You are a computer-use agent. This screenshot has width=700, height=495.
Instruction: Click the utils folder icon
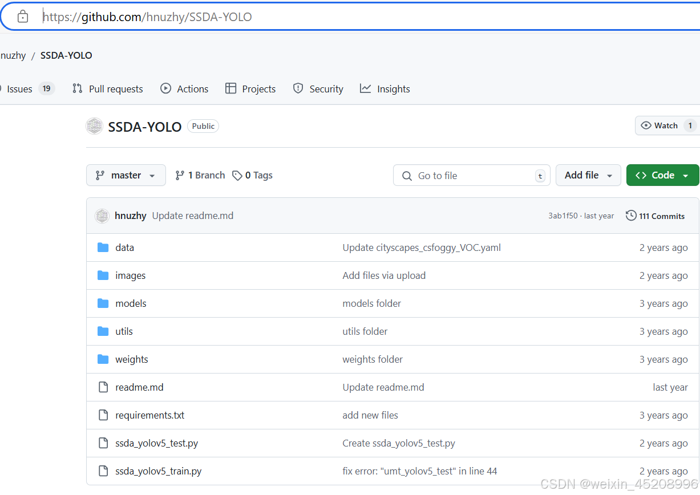point(103,331)
